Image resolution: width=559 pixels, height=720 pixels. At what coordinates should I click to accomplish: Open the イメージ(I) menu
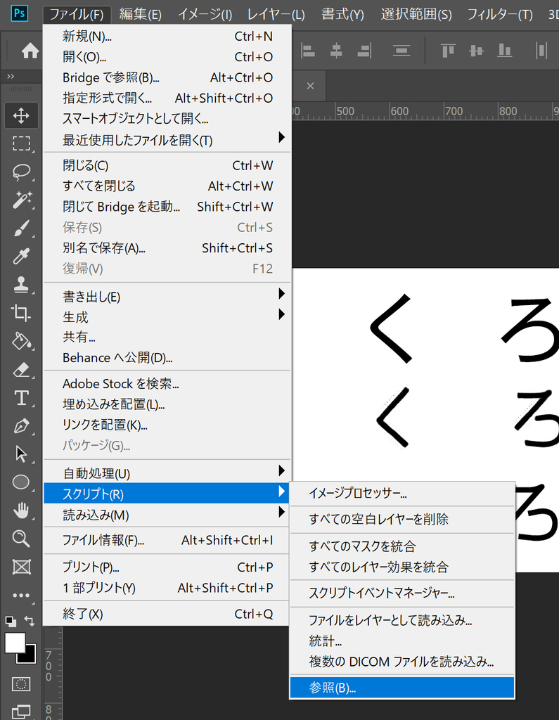[x=205, y=14]
